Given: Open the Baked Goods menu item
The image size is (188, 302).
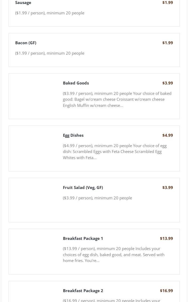Looking at the screenshot, I should pyautogui.click(x=76, y=83).
